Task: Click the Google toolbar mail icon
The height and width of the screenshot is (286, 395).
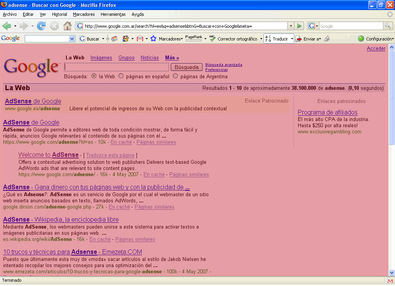Action: (x=140, y=39)
